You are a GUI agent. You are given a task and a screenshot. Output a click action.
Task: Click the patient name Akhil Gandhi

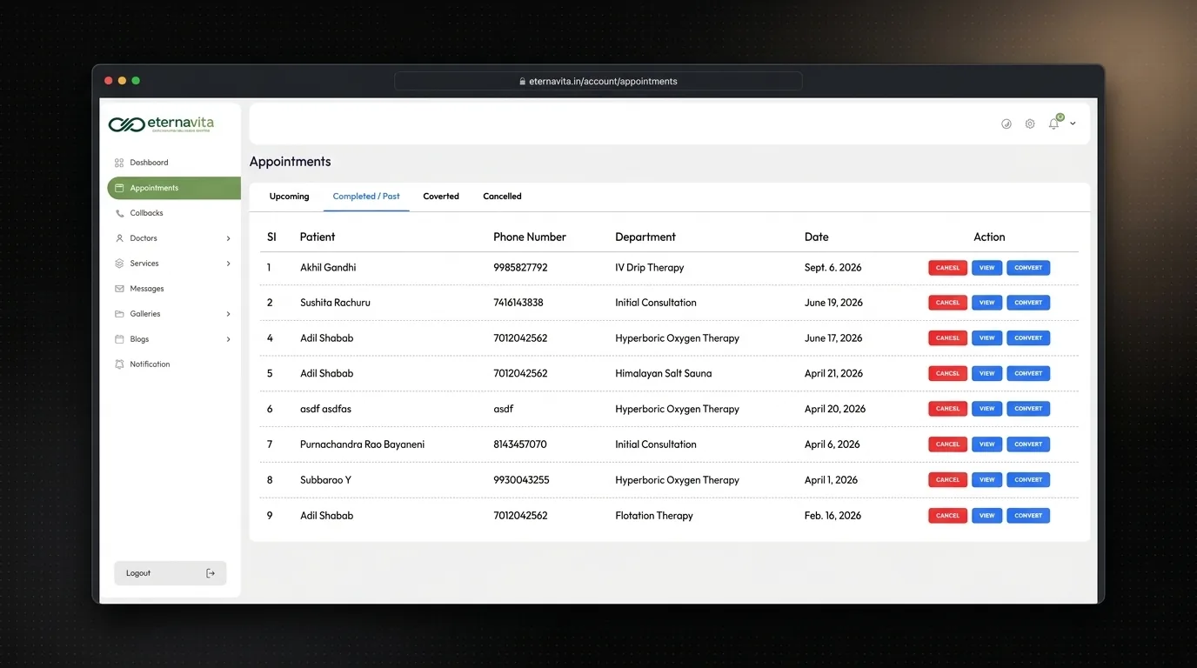(328, 268)
